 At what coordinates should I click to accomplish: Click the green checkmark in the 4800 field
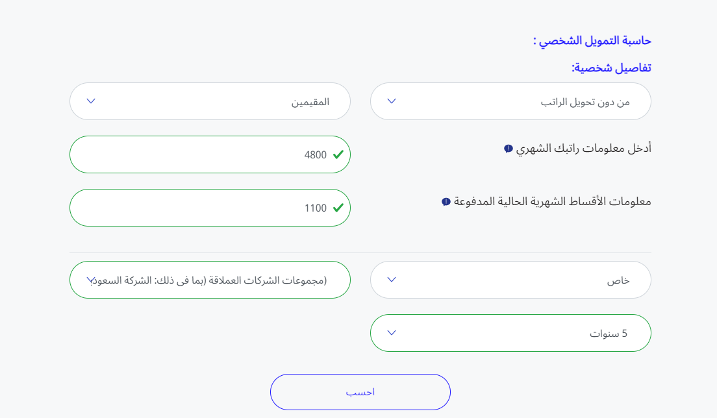338,155
